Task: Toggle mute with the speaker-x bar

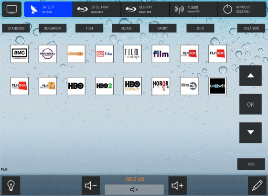Action: pos(134,189)
